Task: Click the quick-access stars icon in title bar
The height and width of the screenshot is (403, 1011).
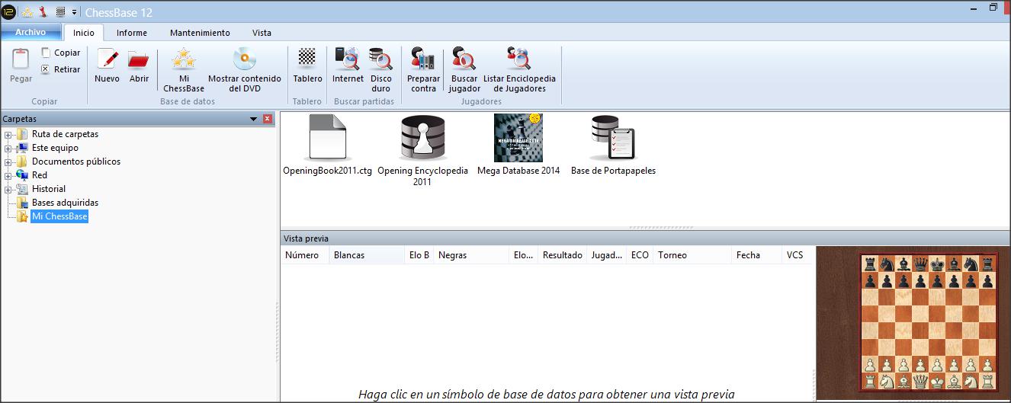Action: (27, 11)
